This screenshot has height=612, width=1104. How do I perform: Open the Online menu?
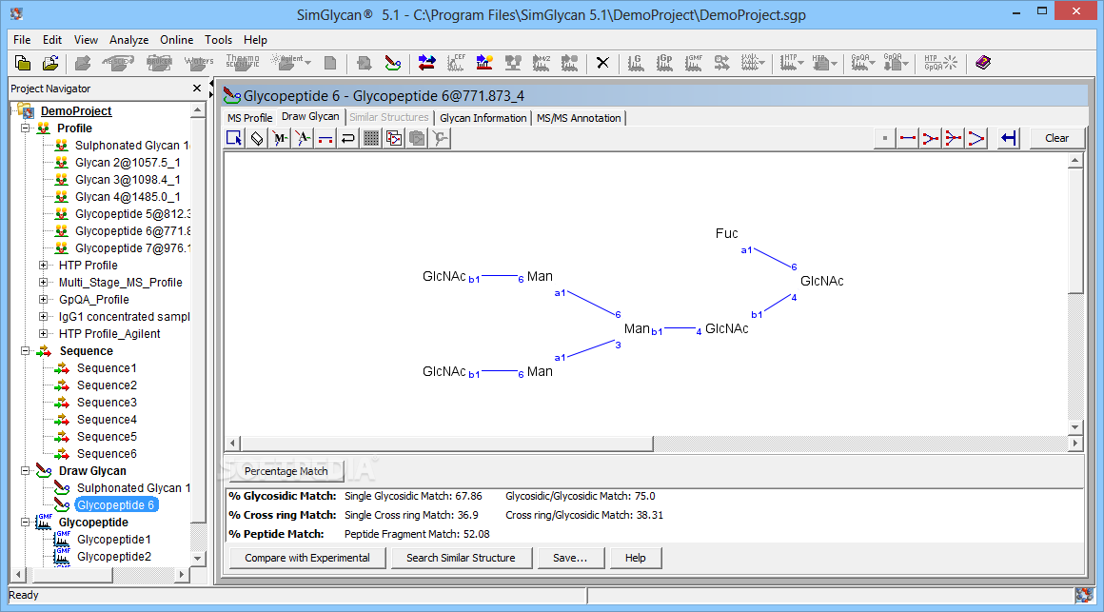176,40
